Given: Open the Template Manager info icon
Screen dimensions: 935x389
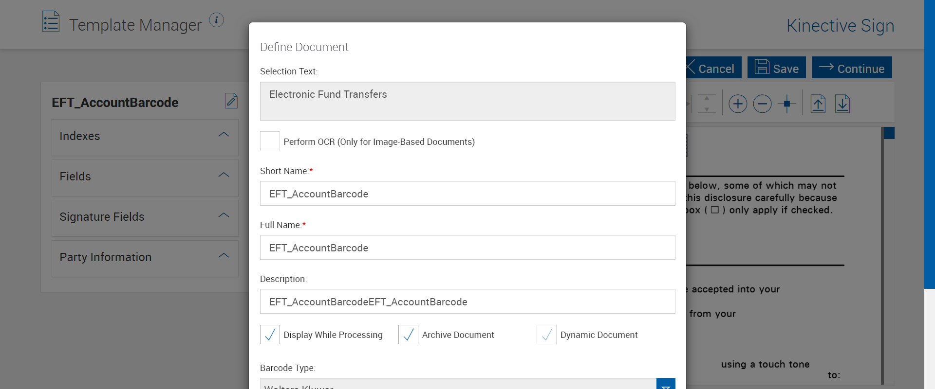Looking at the screenshot, I should (x=216, y=20).
